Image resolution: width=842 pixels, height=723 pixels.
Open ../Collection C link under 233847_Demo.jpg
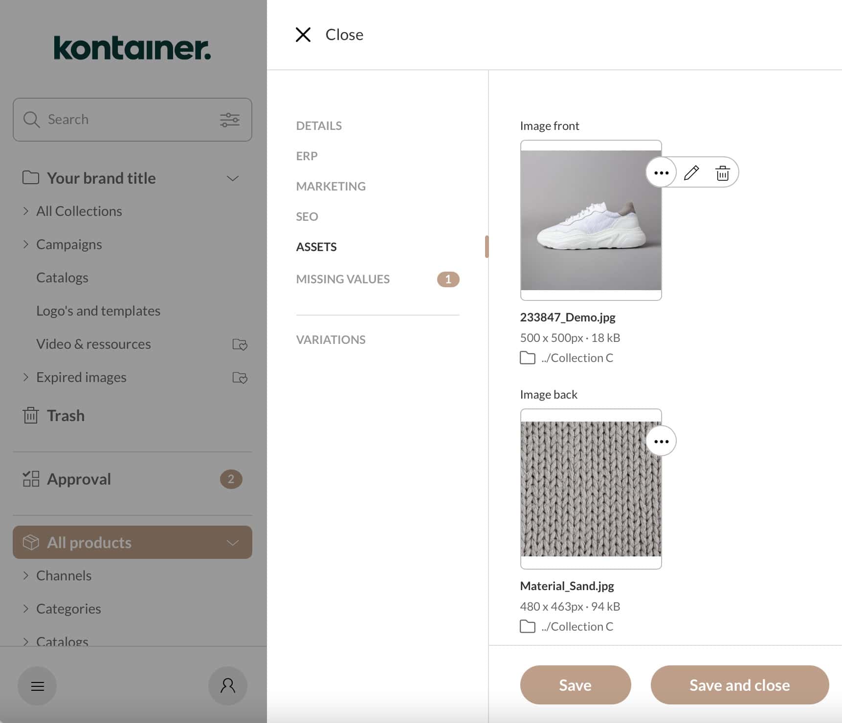point(577,358)
